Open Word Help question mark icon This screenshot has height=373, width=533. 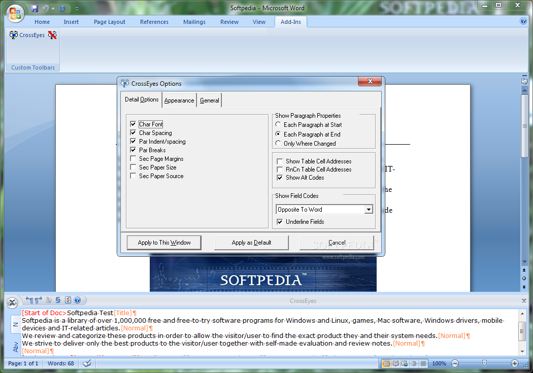[x=523, y=21]
